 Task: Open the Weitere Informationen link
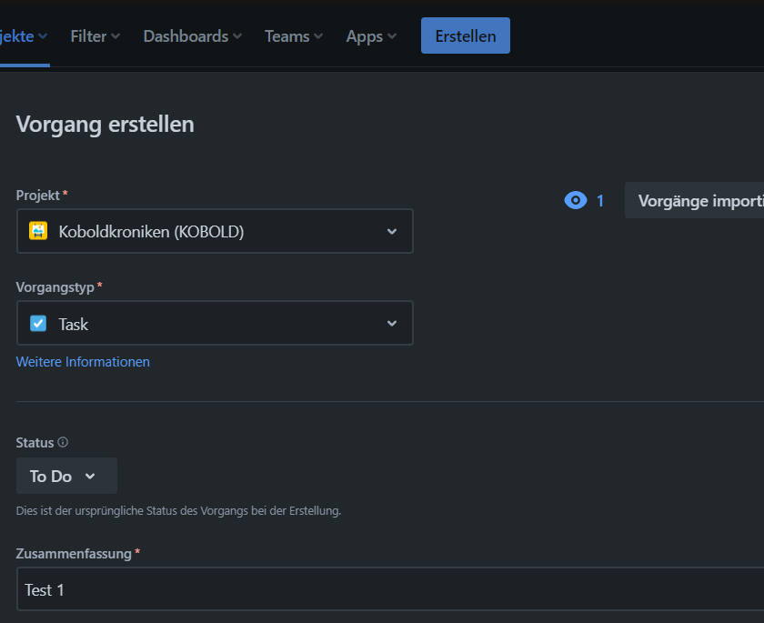[x=83, y=361]
